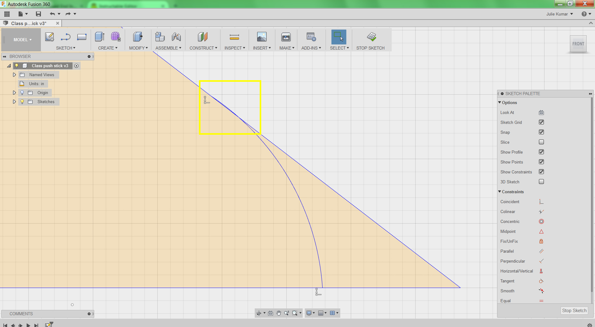Screen dimensions: 595x327
Task: Expand the Origin folder node
Action: 14,93
